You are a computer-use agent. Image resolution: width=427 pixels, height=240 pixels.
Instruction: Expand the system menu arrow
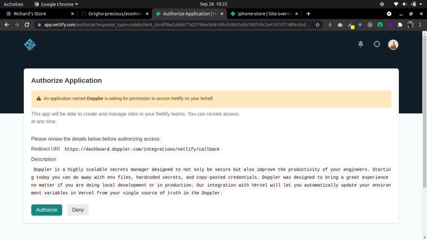[x=421, y=4]
